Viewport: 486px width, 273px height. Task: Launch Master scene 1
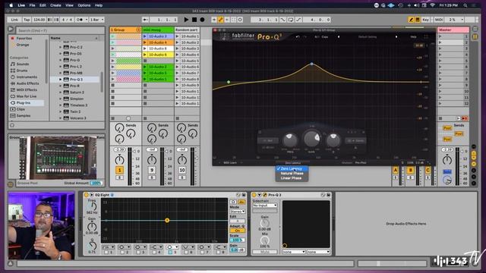point(440,36)
